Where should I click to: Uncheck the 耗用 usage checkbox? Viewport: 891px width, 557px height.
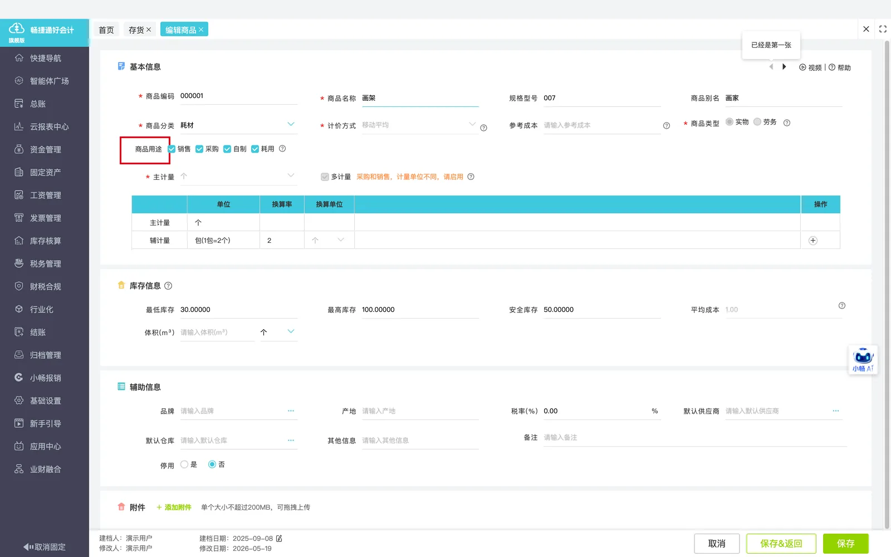[x=255, y=149]
